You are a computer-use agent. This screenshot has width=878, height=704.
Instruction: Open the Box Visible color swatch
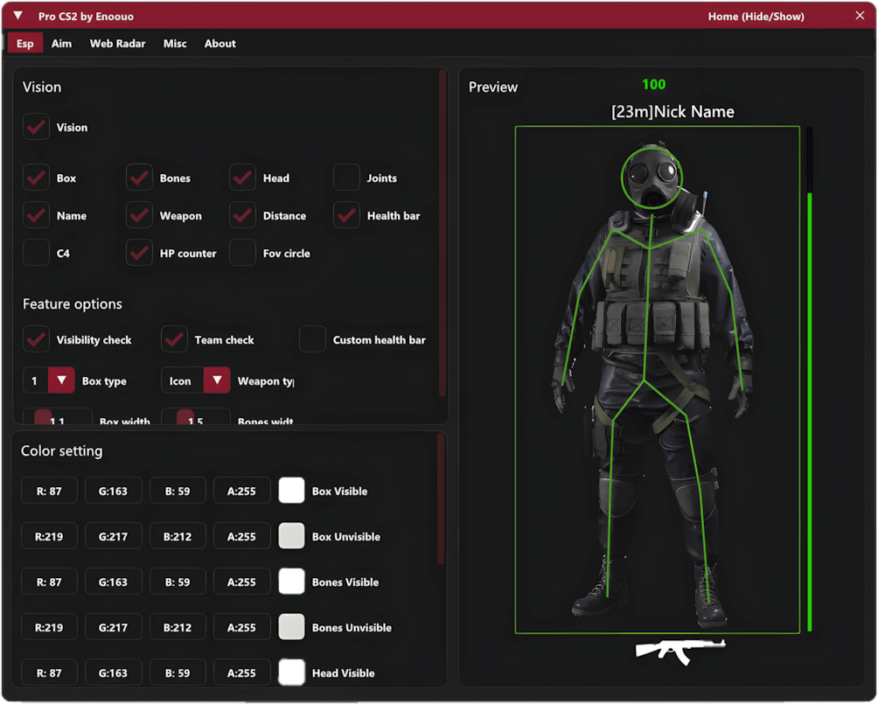[292, 491]
